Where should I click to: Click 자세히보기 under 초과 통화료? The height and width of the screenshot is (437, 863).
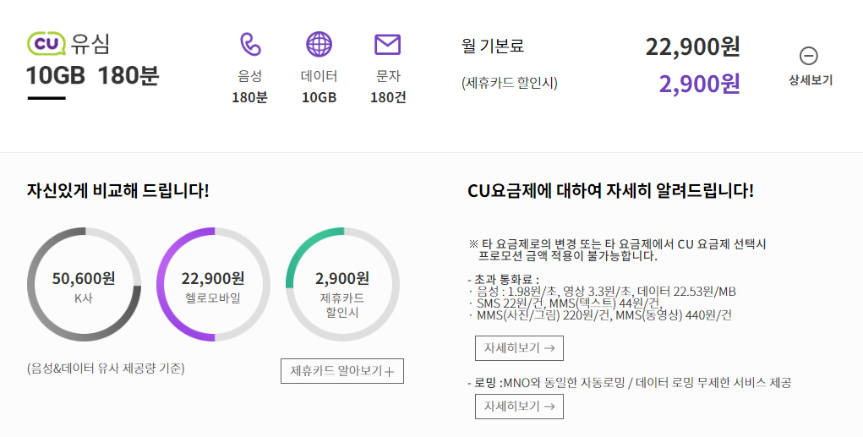tap(519, 348)
